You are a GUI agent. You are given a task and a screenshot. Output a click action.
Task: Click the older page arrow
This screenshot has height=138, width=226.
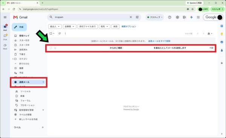click(203, 33)
